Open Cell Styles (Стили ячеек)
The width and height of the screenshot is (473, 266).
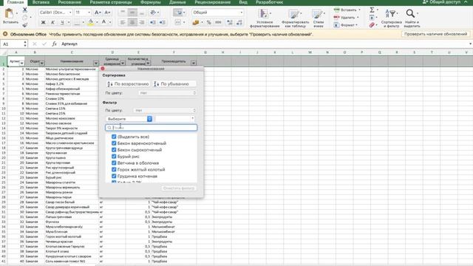click(319, 18)
